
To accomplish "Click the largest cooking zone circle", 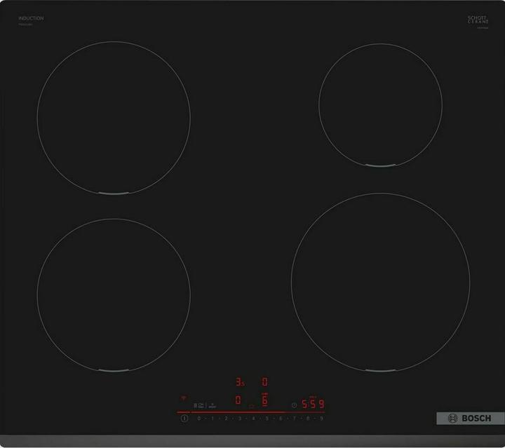I will (380, 283).
